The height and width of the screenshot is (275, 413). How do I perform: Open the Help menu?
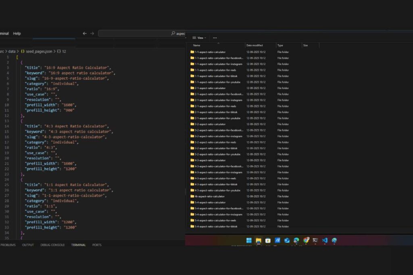coord(17,33)
